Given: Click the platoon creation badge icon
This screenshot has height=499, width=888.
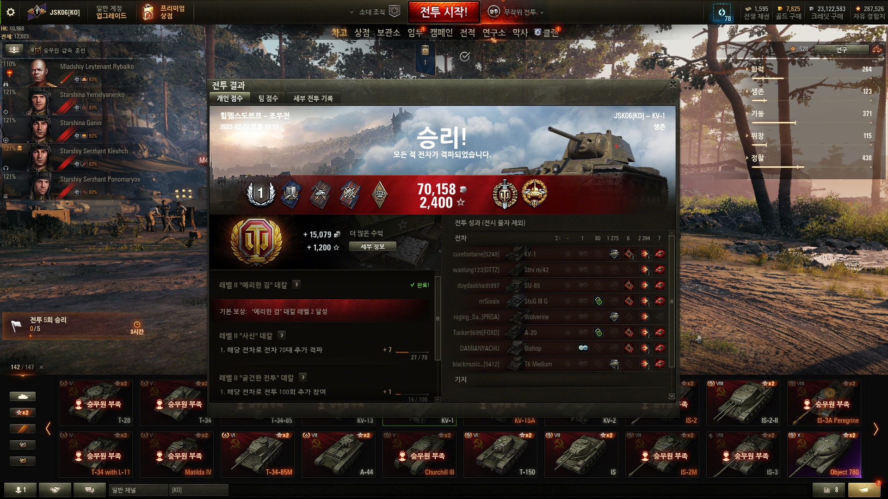Looking at the screenshot, I should pyautogui.click(x=395, y=11).
